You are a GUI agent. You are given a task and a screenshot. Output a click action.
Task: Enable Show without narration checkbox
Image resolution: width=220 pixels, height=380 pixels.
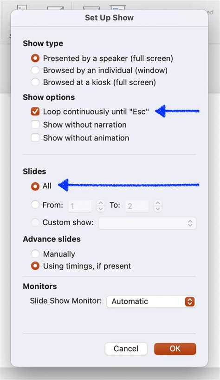click(35, 125)
